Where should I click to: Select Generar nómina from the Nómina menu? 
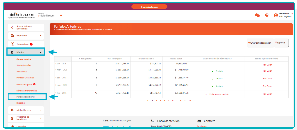[24, 59]
